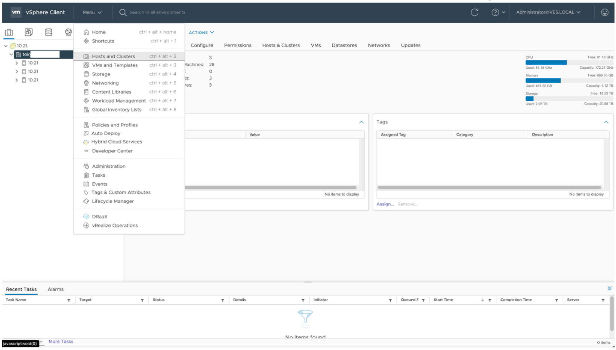This screenshot has height=350, width=616.
Task: Choose Administration from the open Menu
Action: [109, 166]
